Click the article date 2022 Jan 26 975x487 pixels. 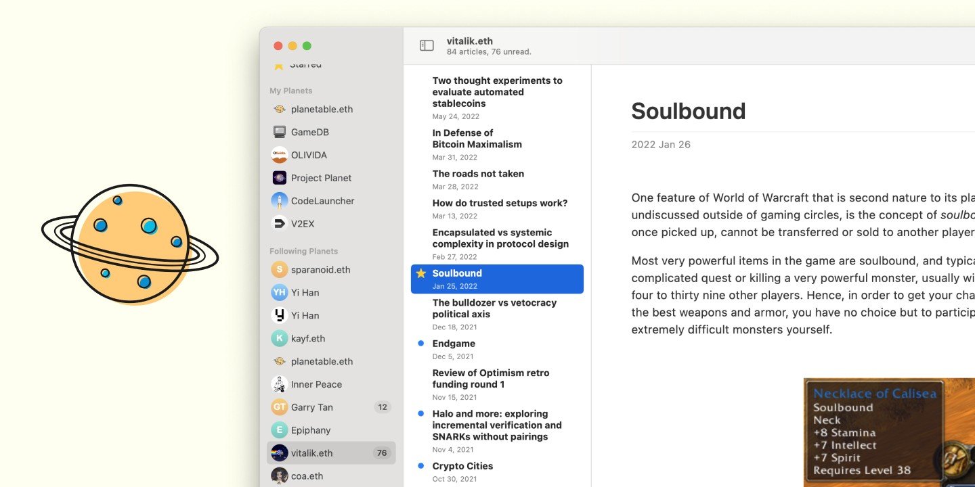(x=661, y=145)
